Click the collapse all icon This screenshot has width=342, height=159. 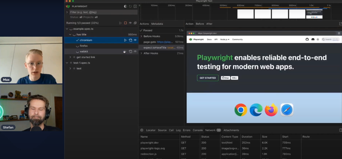135,23
